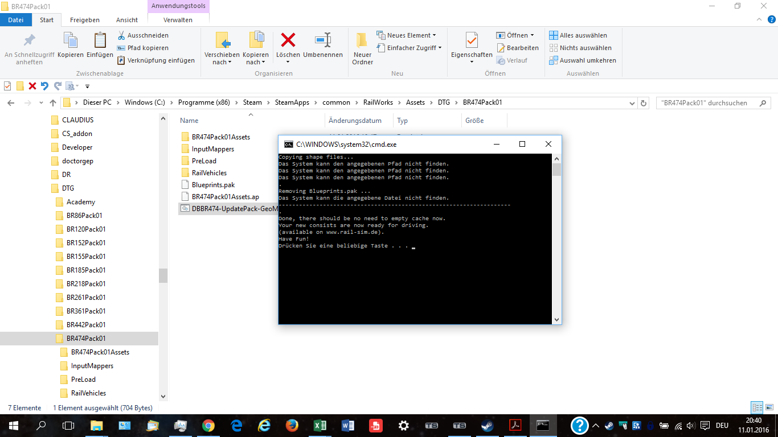Image resolution: width=778 pixels, height=437 pixels.
Task: Click the Kopieren icon in Zwischenablage
Action: [x=71, y=40]
